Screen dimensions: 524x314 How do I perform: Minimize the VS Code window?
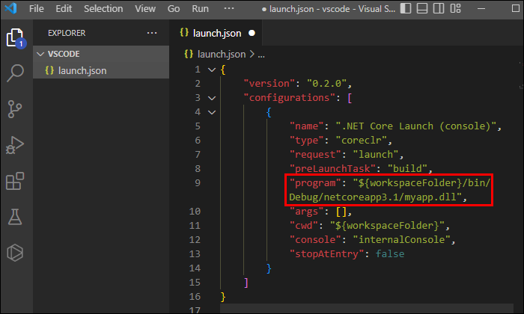(481, 9)
